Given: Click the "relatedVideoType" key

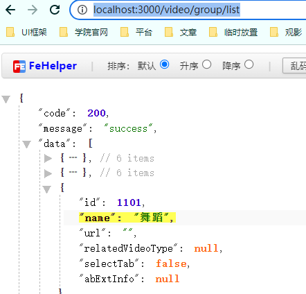Looking at the screenshot, I should (129, 248).
